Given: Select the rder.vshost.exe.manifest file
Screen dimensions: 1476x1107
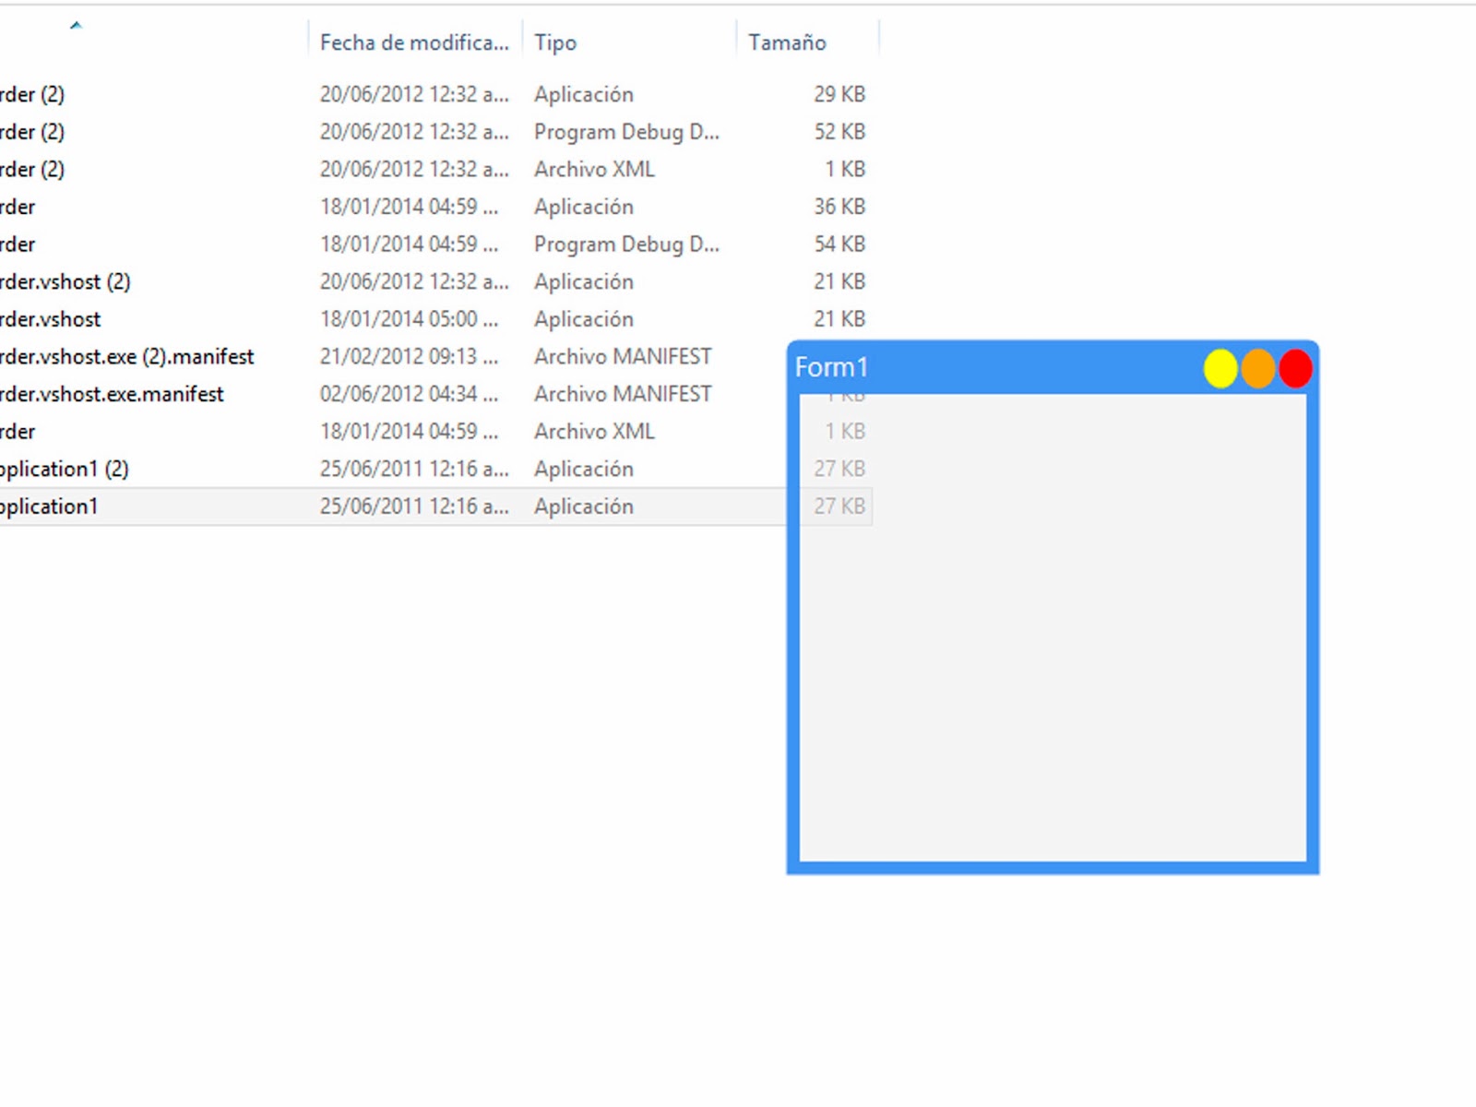Looking at the screenshot, I should coord(111,394).
